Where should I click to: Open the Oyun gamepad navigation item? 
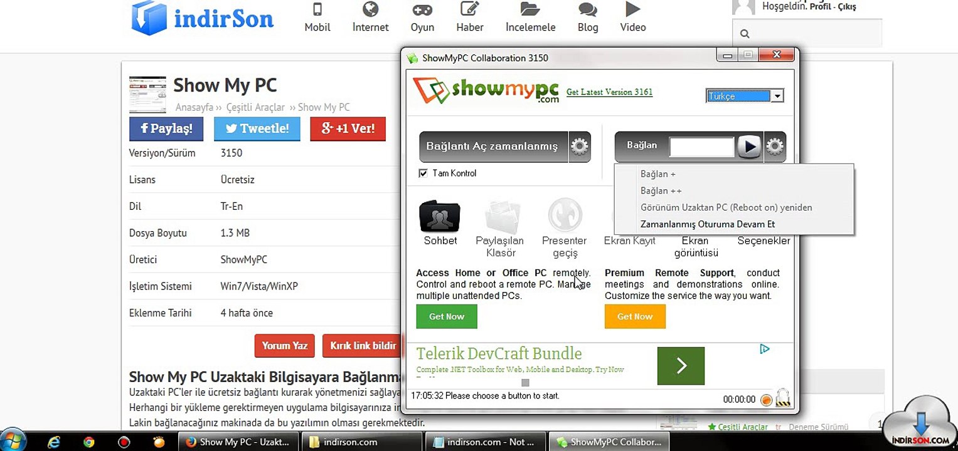coord(422,18)
